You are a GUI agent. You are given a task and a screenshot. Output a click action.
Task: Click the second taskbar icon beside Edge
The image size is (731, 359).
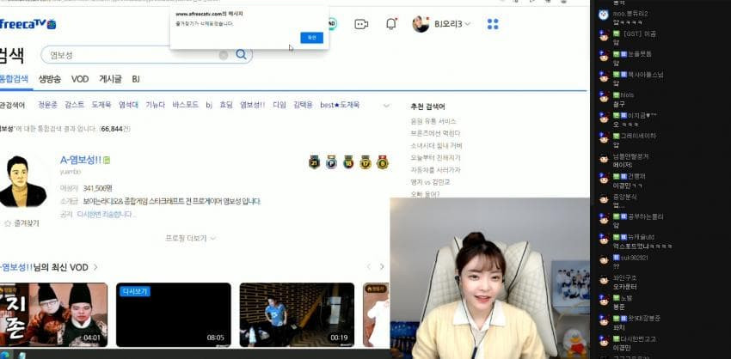coord(21,355)
